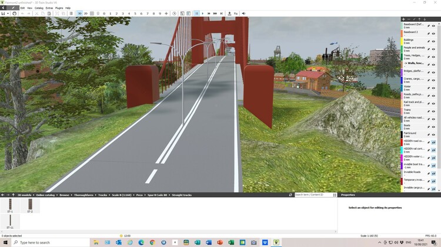Go to Online catalog breadcrumb

coord(45,195)
